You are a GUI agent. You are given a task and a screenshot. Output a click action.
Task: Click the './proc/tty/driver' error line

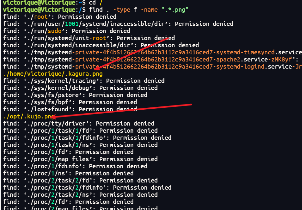tap(79, 123)
